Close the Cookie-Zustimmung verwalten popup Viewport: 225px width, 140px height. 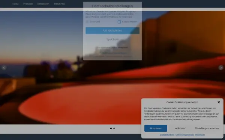tap(219, 102)
